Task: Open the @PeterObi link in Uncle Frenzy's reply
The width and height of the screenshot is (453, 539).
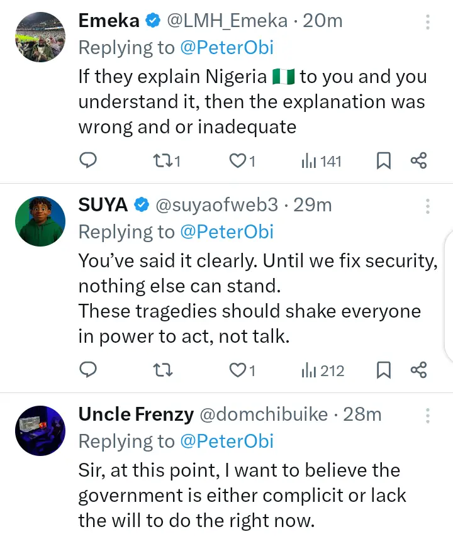Action: click(227, 442)
